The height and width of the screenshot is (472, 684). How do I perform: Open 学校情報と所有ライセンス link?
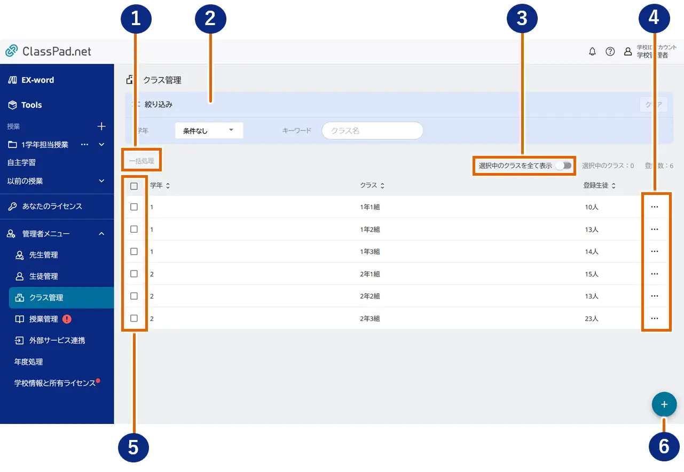(54, 383)
